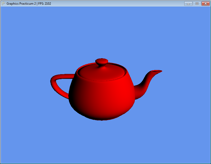
Task: Click the dark shadowed left side of the teapot
Action: tap(75, 99)
